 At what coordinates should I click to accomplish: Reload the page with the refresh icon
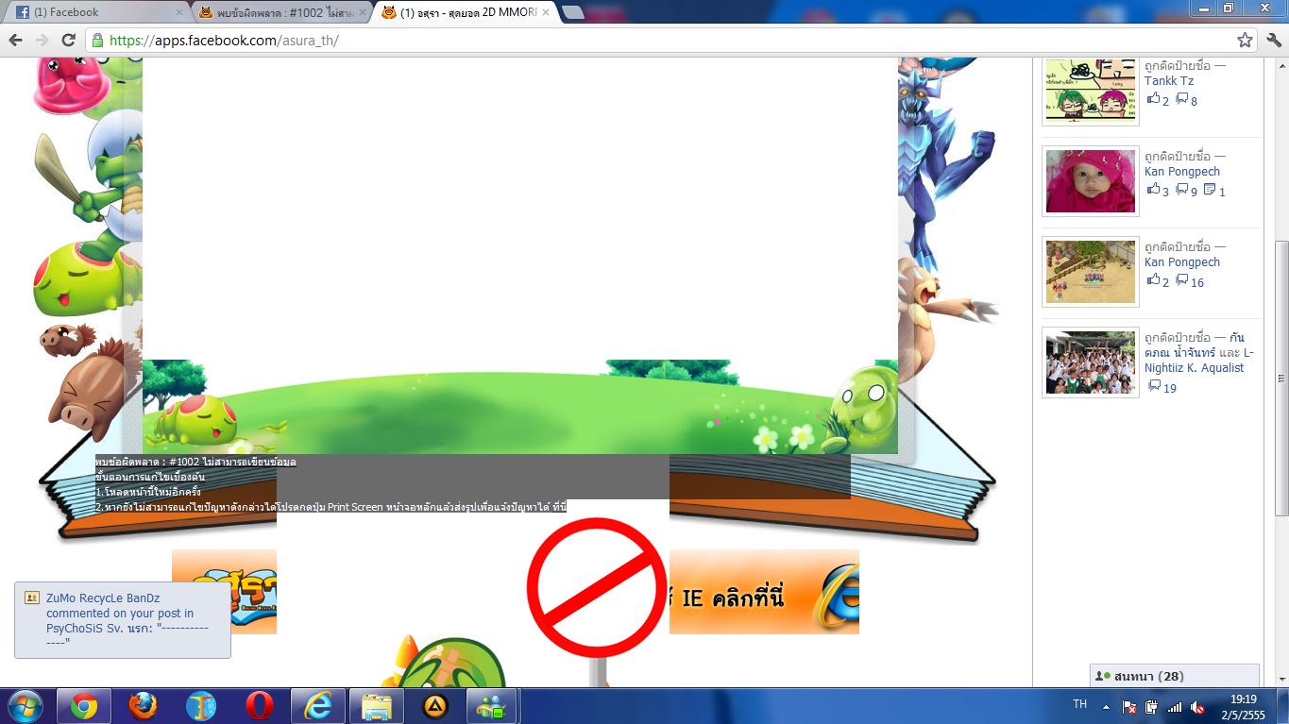point(68,41)
